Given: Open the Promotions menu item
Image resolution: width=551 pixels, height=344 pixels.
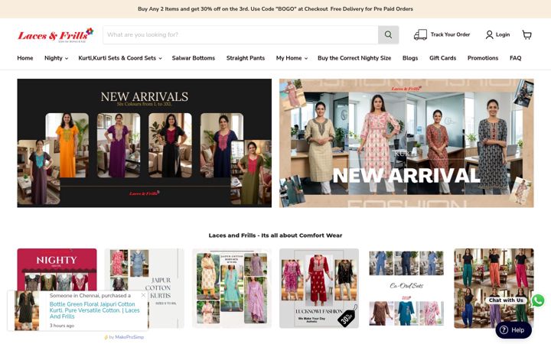Looking at the screenshot, I should (x=482, y=58).
